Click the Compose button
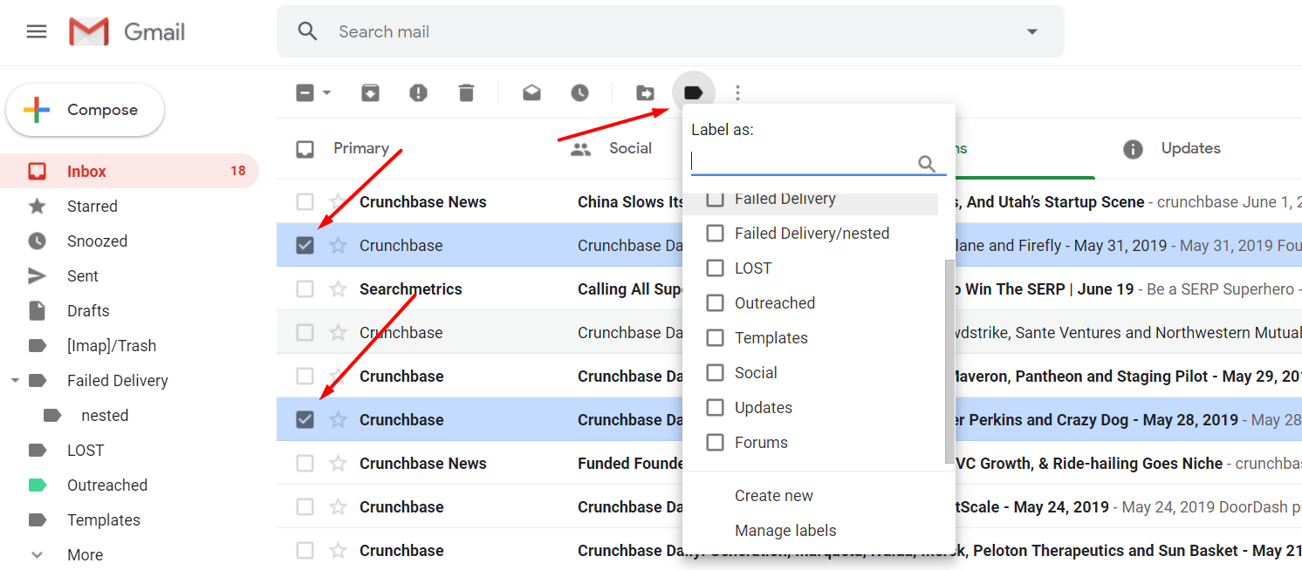This screenshot has height=570, width=1302. click(x=85, y=110)
